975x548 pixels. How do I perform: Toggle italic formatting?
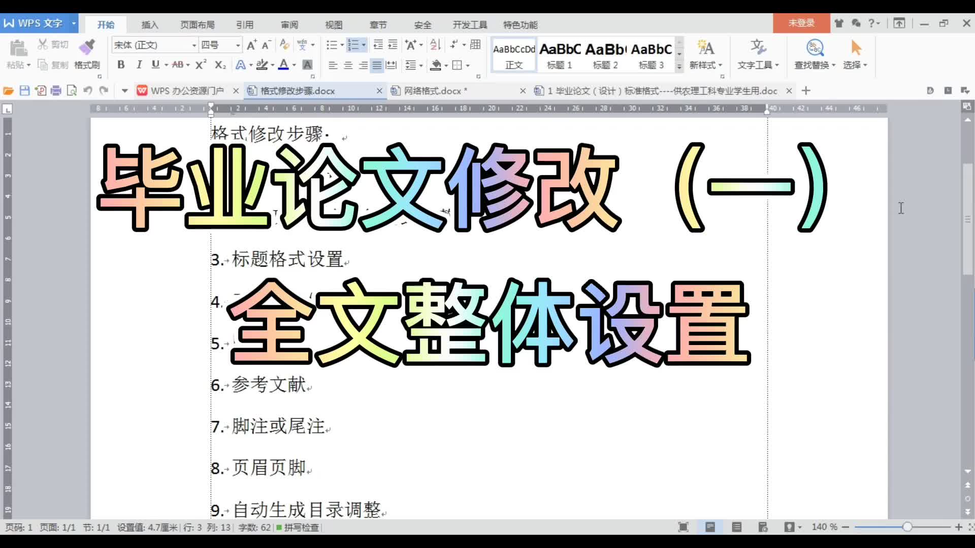click(x=139, y=64)
